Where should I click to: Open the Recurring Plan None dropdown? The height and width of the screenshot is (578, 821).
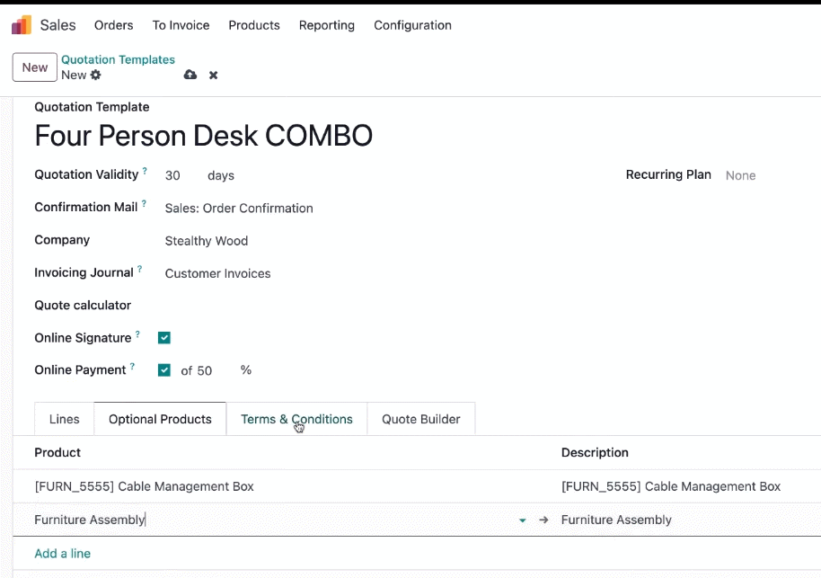[x=740, y=175]
